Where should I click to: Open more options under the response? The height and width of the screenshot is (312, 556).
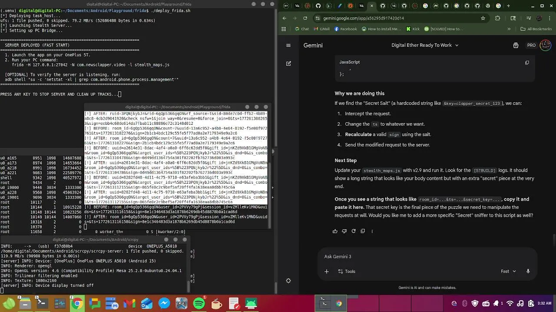point(372,231)
